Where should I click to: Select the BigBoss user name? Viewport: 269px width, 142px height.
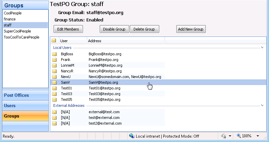pyautogui.click(x=67, y=54)
